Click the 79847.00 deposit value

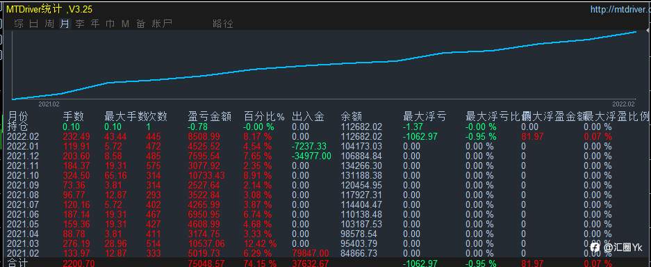pyautogui.click(x=311, y=253)
